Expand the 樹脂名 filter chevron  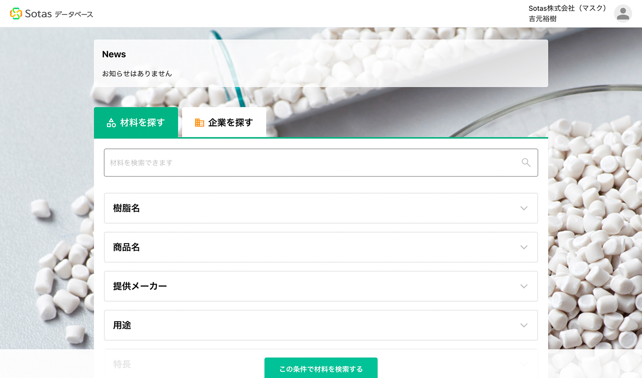point(524,209)
